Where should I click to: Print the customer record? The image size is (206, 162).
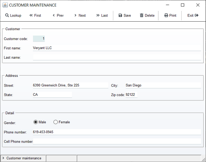coord(170,15)
